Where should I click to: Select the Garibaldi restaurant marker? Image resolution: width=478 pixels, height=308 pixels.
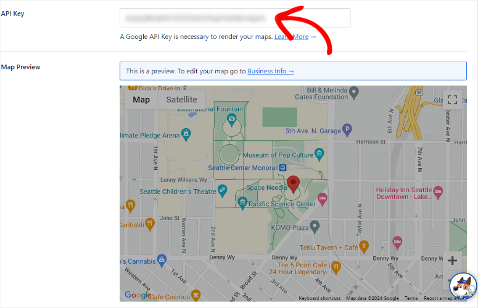click(x=150, y=224)
